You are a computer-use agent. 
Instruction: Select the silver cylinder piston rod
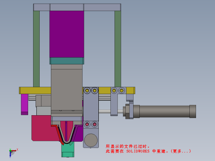[105, 111]
